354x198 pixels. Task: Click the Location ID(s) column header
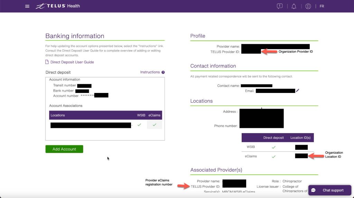300,138
